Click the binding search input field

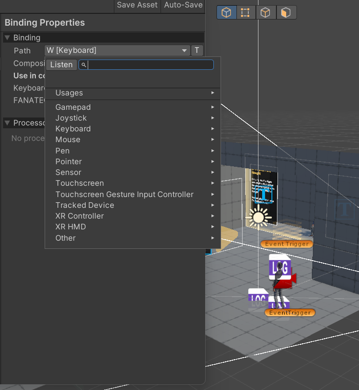click(x=146, y=65)
